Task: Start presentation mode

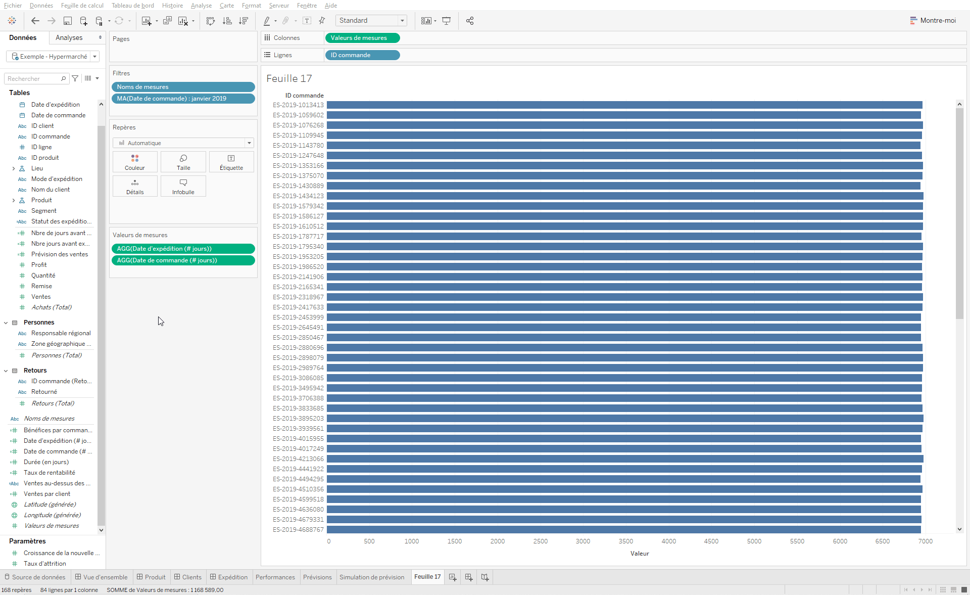Action: point(447,21)
